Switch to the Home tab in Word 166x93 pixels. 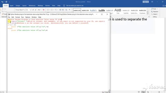click(6, 6)
